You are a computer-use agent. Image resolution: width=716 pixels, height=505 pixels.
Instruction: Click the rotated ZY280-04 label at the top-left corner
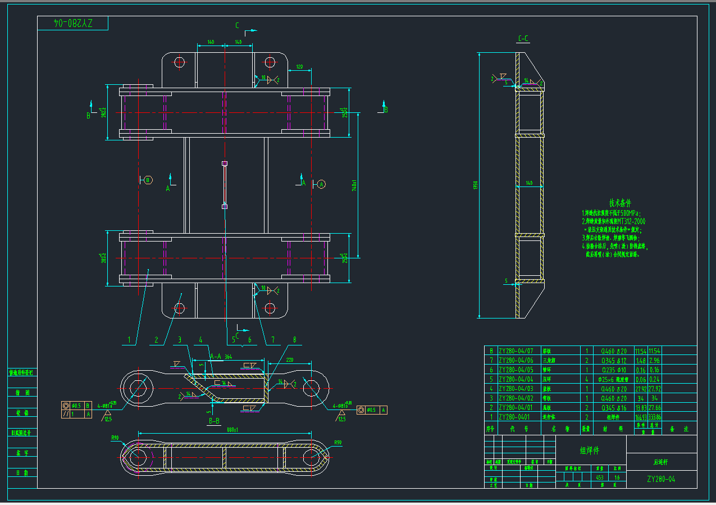[73, 23]
